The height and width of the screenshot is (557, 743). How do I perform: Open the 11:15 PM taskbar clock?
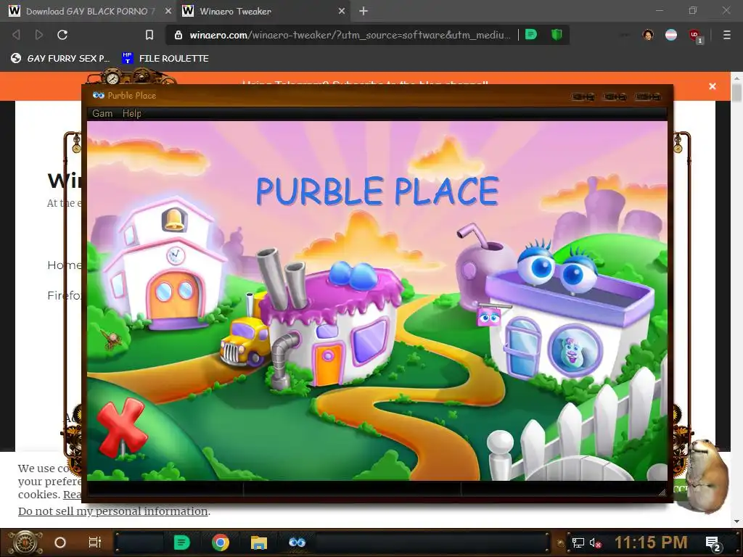[x=651, y=542]
